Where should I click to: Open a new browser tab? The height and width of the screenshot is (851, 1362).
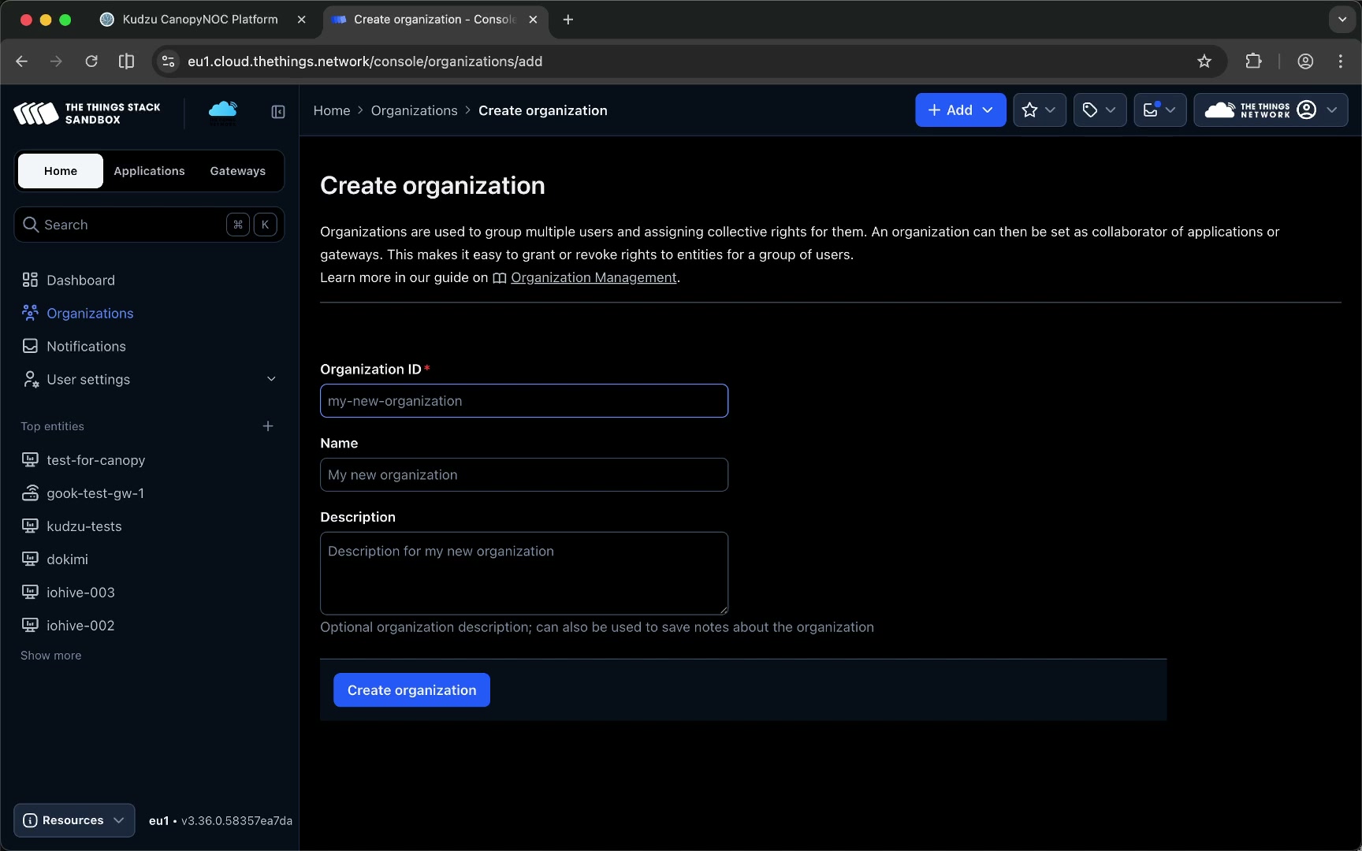click(568, 20)
